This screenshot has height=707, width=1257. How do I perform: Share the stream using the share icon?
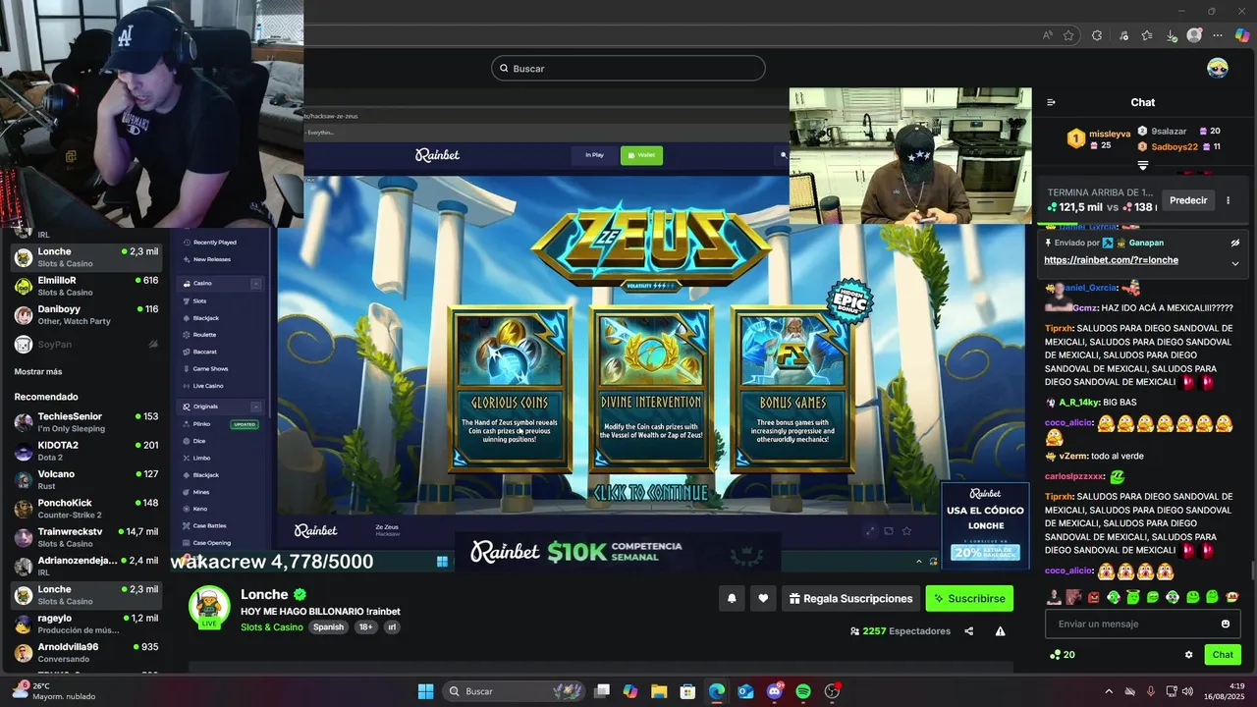click(969, 631)
